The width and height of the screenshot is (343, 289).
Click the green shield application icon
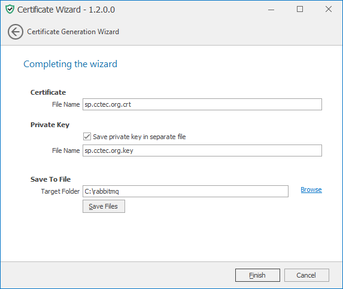pyautogui.click(x=10, y=10)
